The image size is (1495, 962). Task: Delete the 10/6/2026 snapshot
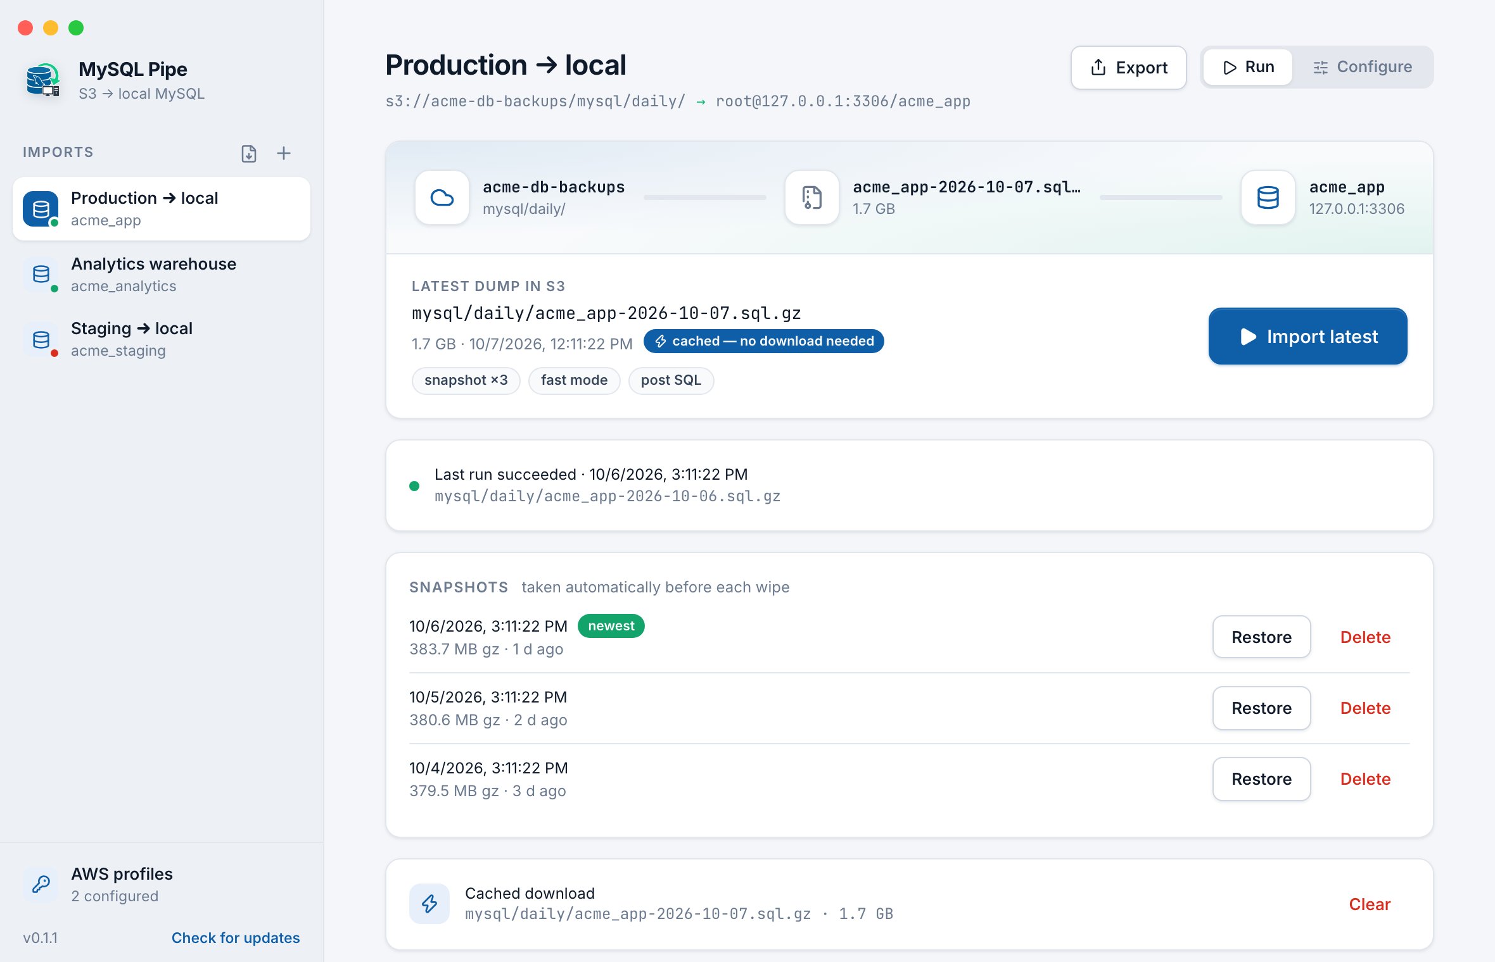(x=1365, y=637)
